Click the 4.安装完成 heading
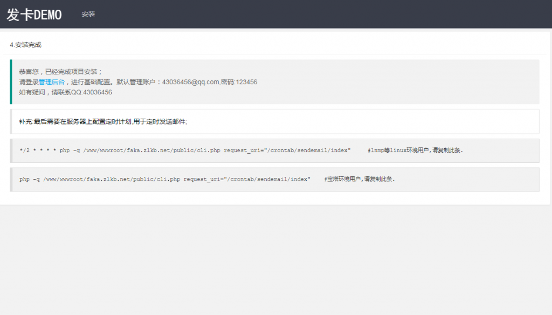 point(26,45)
